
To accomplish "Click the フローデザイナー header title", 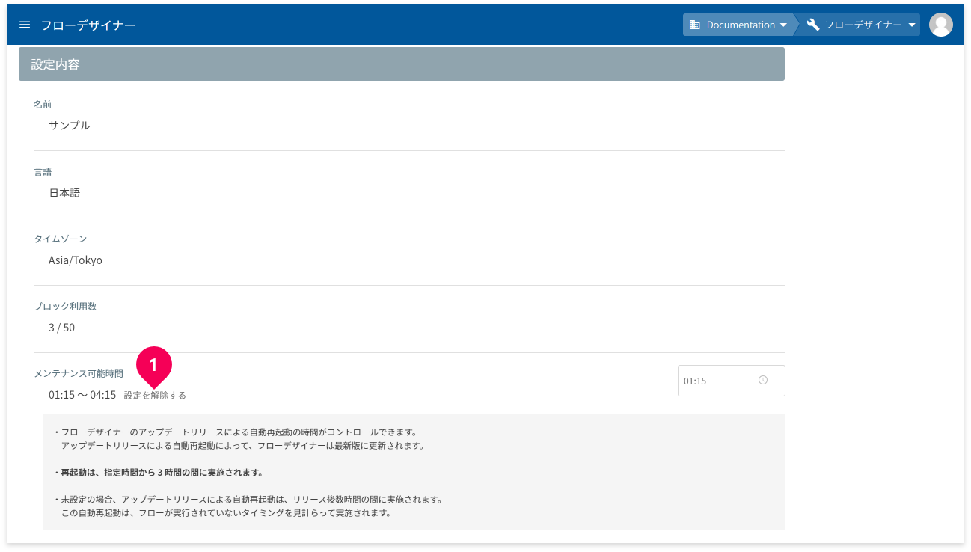I will [88, 25].
